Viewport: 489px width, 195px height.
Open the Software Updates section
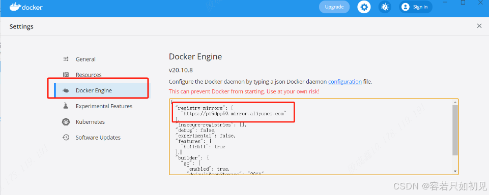click(98, 138)
